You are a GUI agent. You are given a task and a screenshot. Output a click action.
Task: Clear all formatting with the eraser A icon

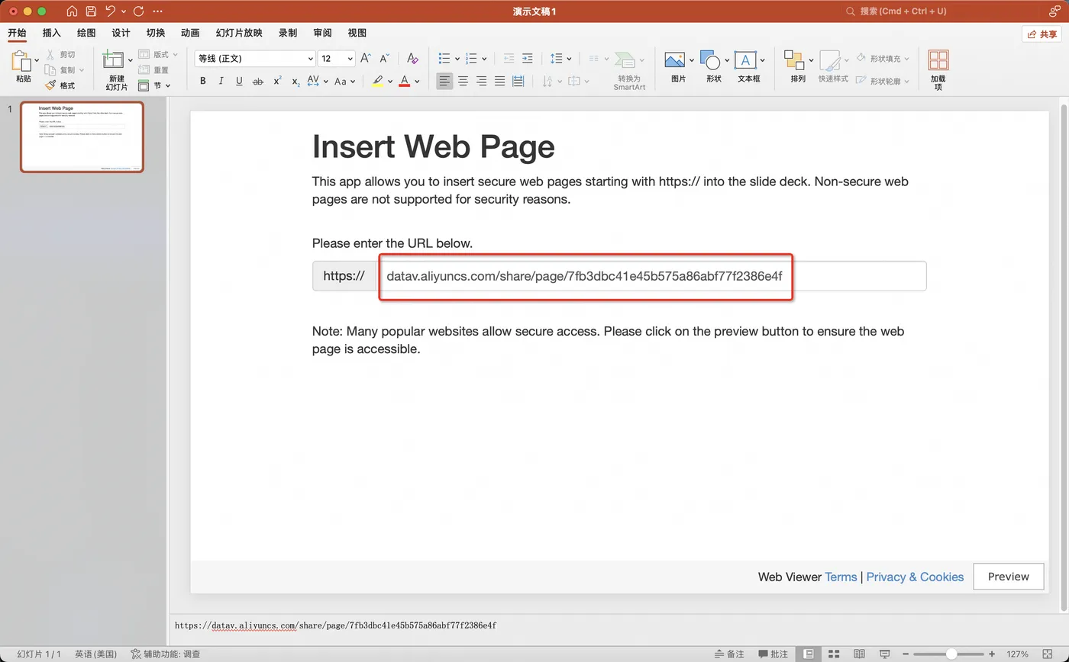pyautogui.click(x=412, y=58)
